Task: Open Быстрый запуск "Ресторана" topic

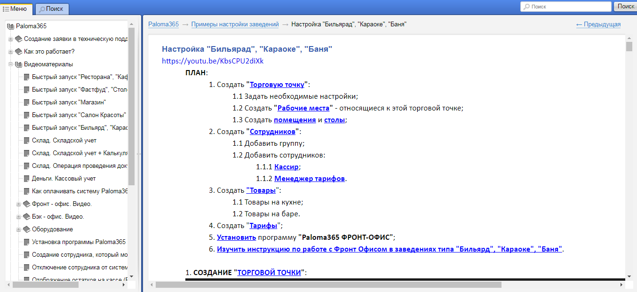Action: 80,77
